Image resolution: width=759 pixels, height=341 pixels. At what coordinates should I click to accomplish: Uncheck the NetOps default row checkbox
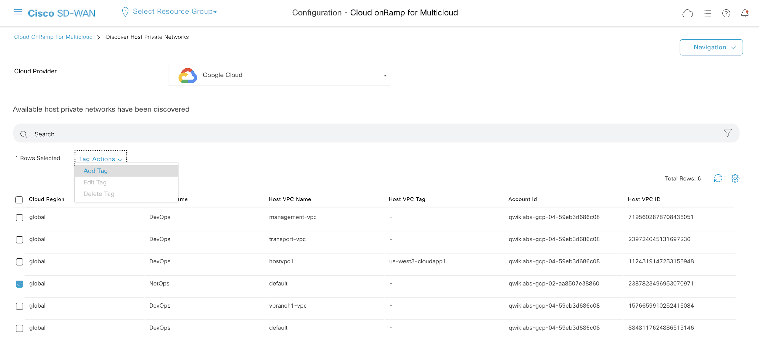19,284
